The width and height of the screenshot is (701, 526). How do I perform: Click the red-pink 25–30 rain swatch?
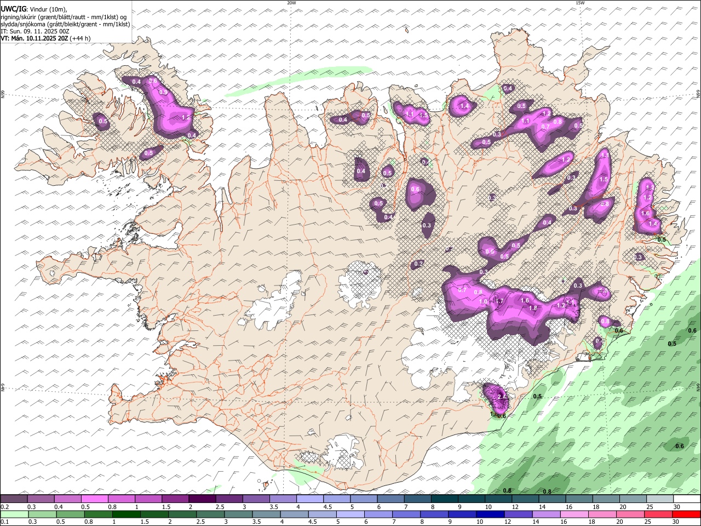pos(658,514)
